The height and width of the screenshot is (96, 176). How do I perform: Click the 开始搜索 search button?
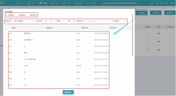click(x=115, y=21)
